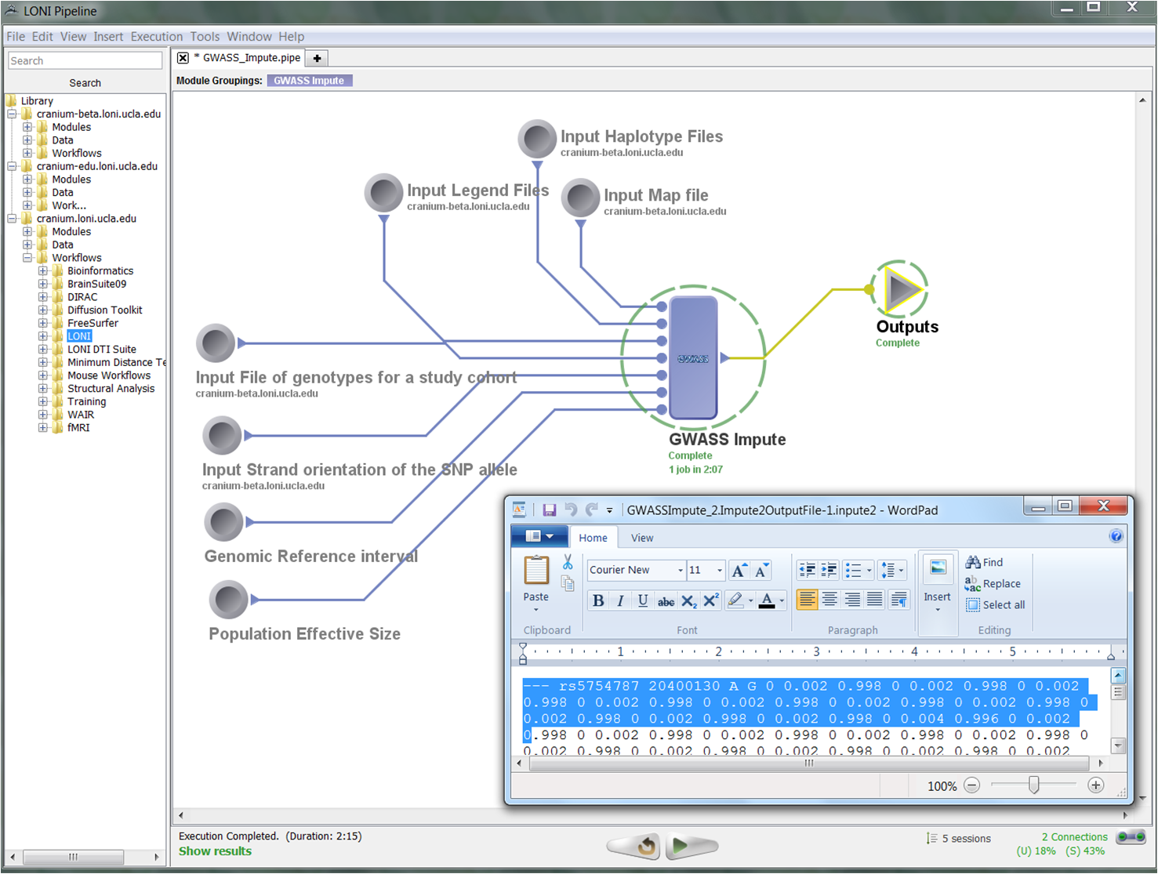Zoom in with the WordPad plus button
Viewport: 1158px width, 874px height.
pyautogui.click(x=1096, y=785)
